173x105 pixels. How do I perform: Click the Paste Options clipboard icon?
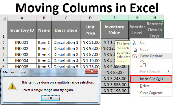click(135, 56)
